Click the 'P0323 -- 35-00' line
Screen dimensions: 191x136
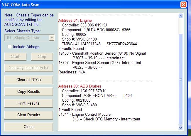coord(87,67)
